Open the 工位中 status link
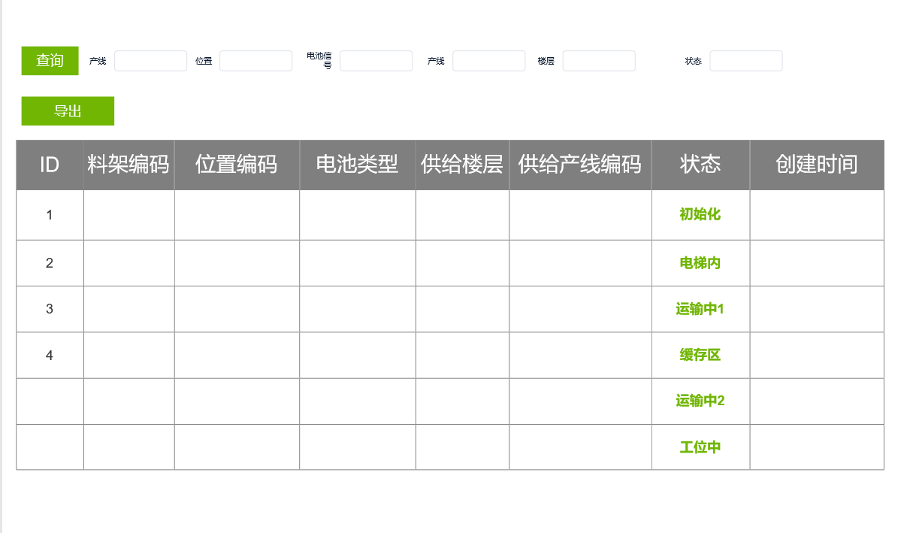Viewport: 919px width, 533px height. (700, 447)
